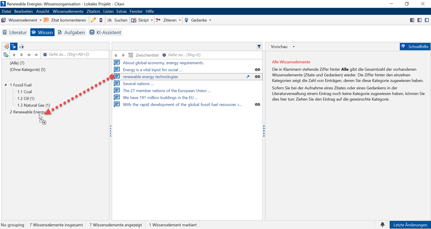Click arrow icon on 'renewable energy technologies' row
Screen dimensions: 431x229
pyautogui.click(x=248, y=77)
